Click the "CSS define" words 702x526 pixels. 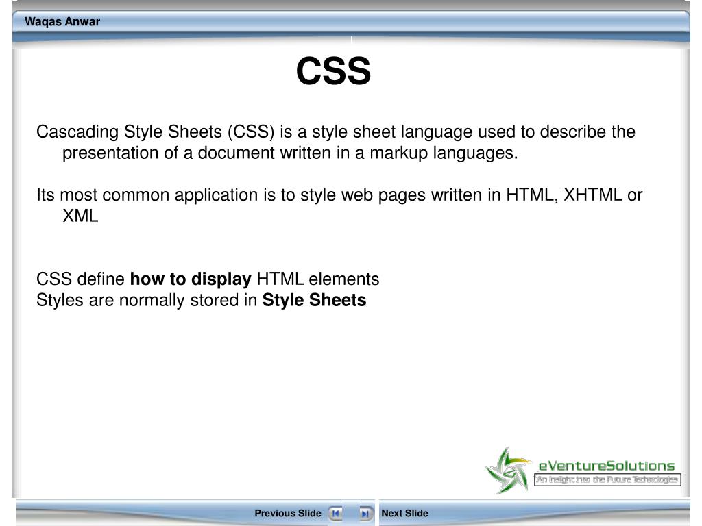[x=80, y=279]
